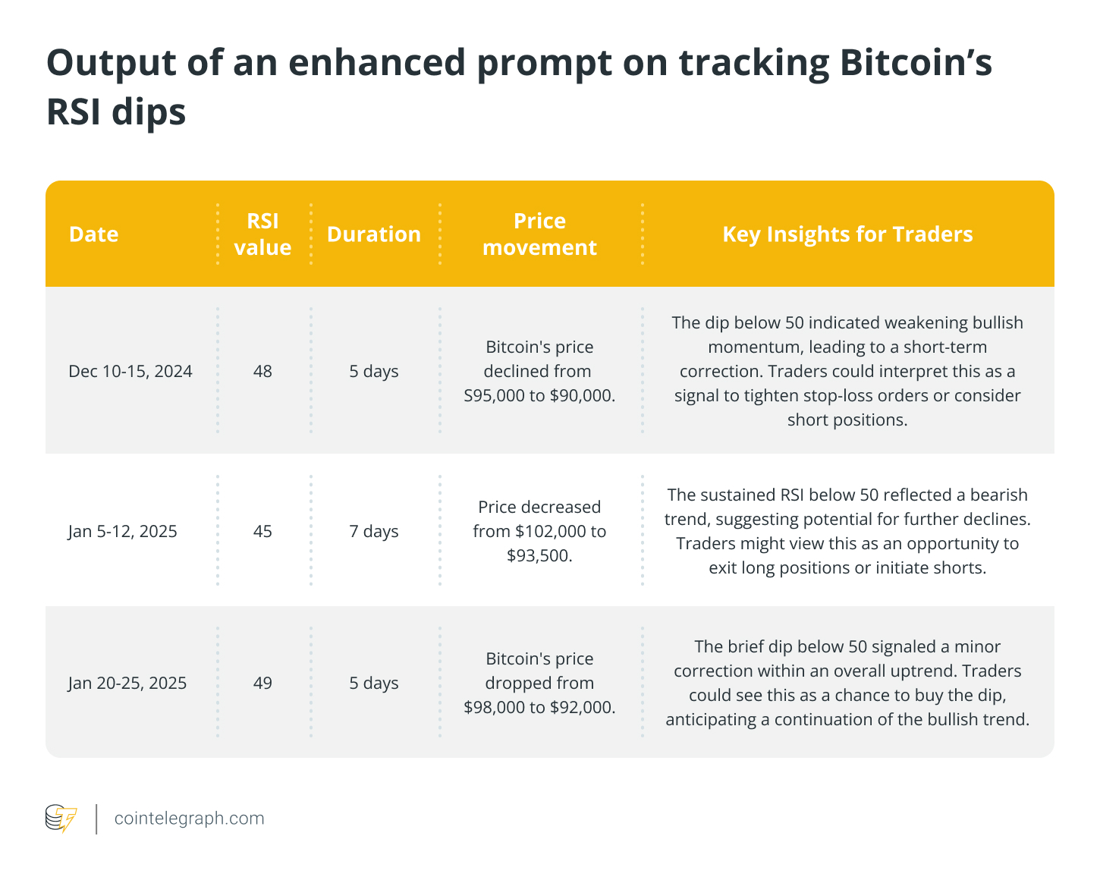Click the Duration column header
The width and height of the screenshot is (1100, 880).
click(x=373, y=234)
